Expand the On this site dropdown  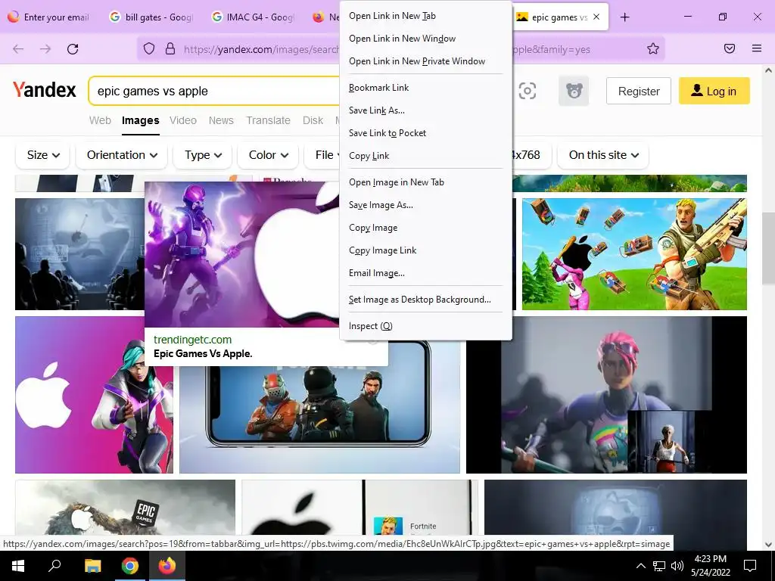(603, 155)
